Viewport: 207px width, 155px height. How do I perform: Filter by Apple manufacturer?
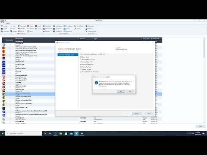[4, 29]
